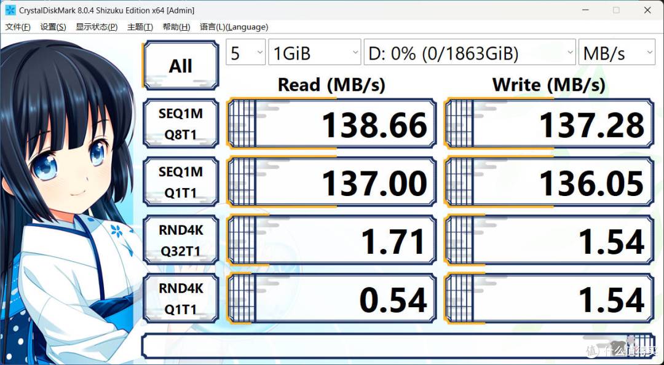The height and width of the screenshot is (365, 664).
Task: Close the CrystalDiskMark window
Action: click(647, 10)
